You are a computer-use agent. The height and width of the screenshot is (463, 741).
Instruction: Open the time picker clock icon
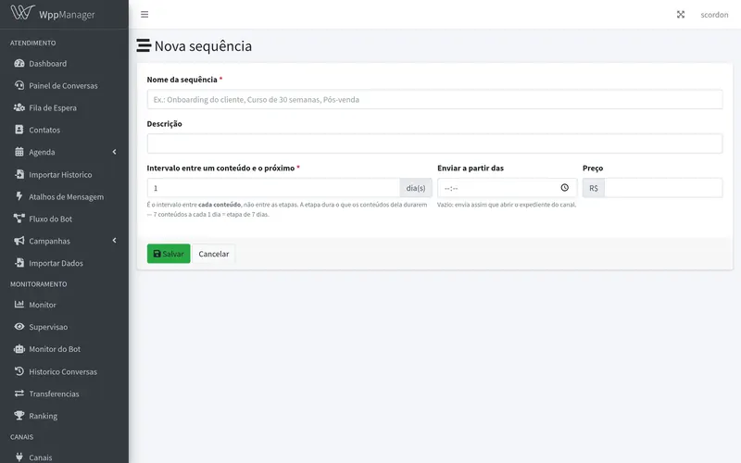click(x=565, y=188)
